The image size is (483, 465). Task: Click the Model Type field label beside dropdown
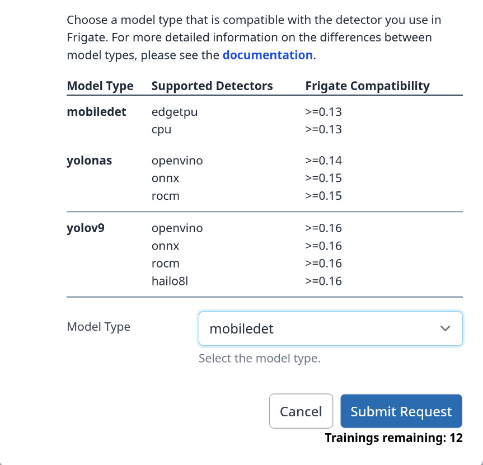99,327
